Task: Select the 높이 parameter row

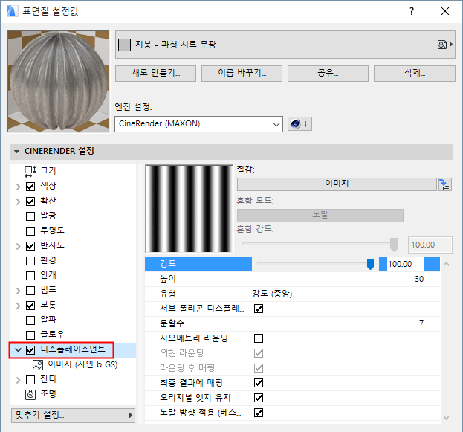Action: tap(292, 280)
